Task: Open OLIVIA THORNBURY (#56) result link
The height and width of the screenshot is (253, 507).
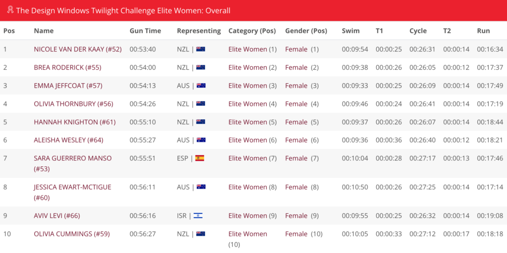Action: (x=73, y=104)
